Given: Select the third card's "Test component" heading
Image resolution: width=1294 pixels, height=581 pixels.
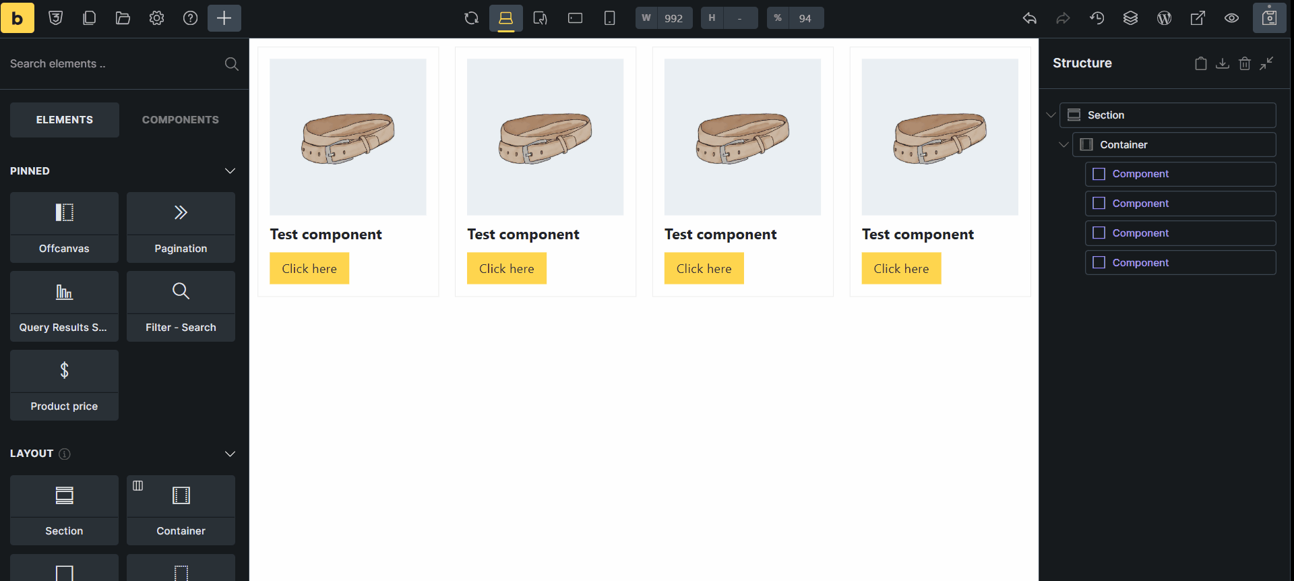Looking at the screenshot, I should (x=720, y=235).
